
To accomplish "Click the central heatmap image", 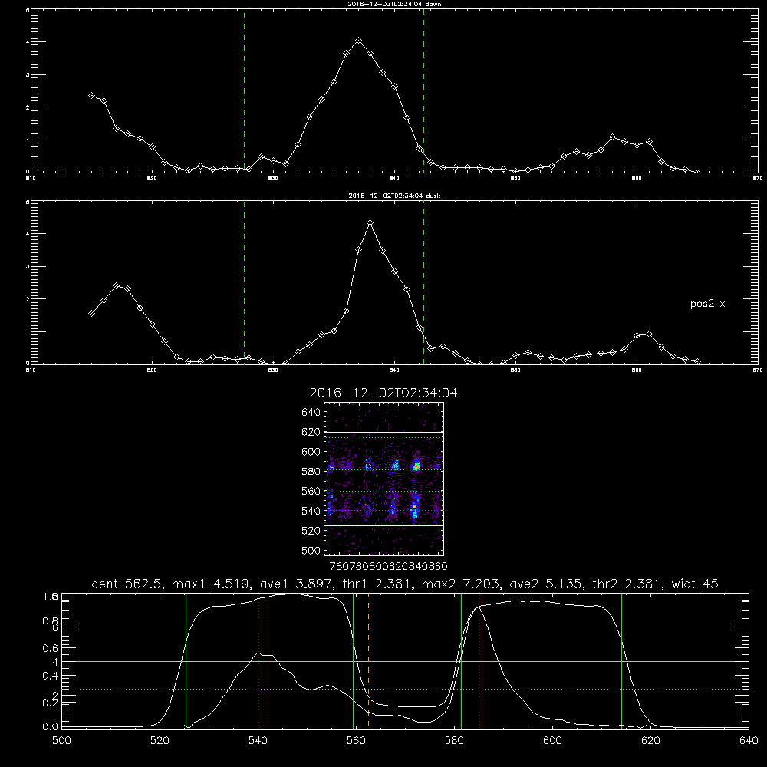I will click(384, 479).
